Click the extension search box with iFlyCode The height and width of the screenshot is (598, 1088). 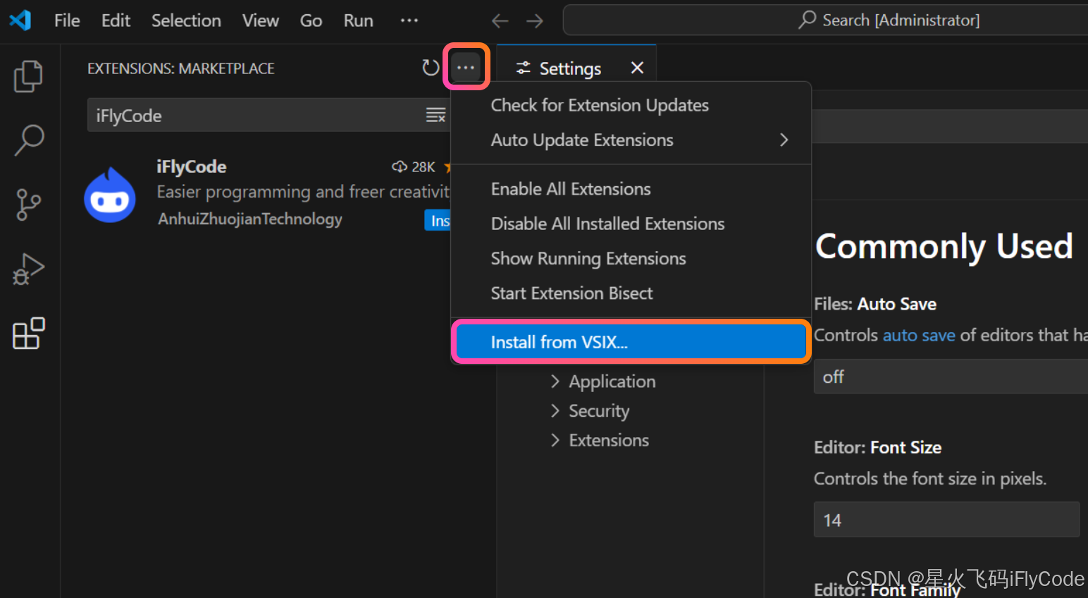pos(268,115)
